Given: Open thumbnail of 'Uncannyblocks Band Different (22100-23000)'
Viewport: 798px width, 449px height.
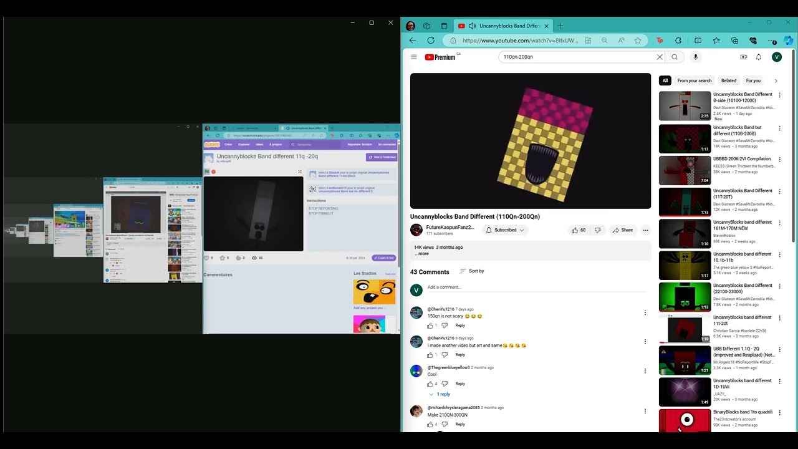Looking at the screenshot, I should pos(685,297).
